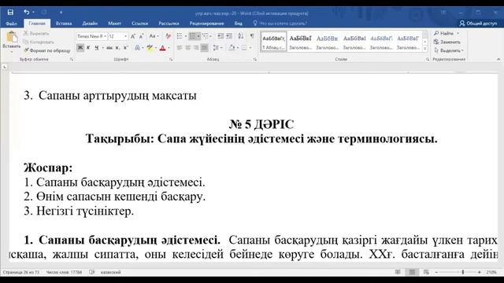Image resolution: width=504 pixels, height=283 pixels.
Task: Open Абзац paragraph dialog launcher
Action: pyautogui.click(x=255, y=60)
